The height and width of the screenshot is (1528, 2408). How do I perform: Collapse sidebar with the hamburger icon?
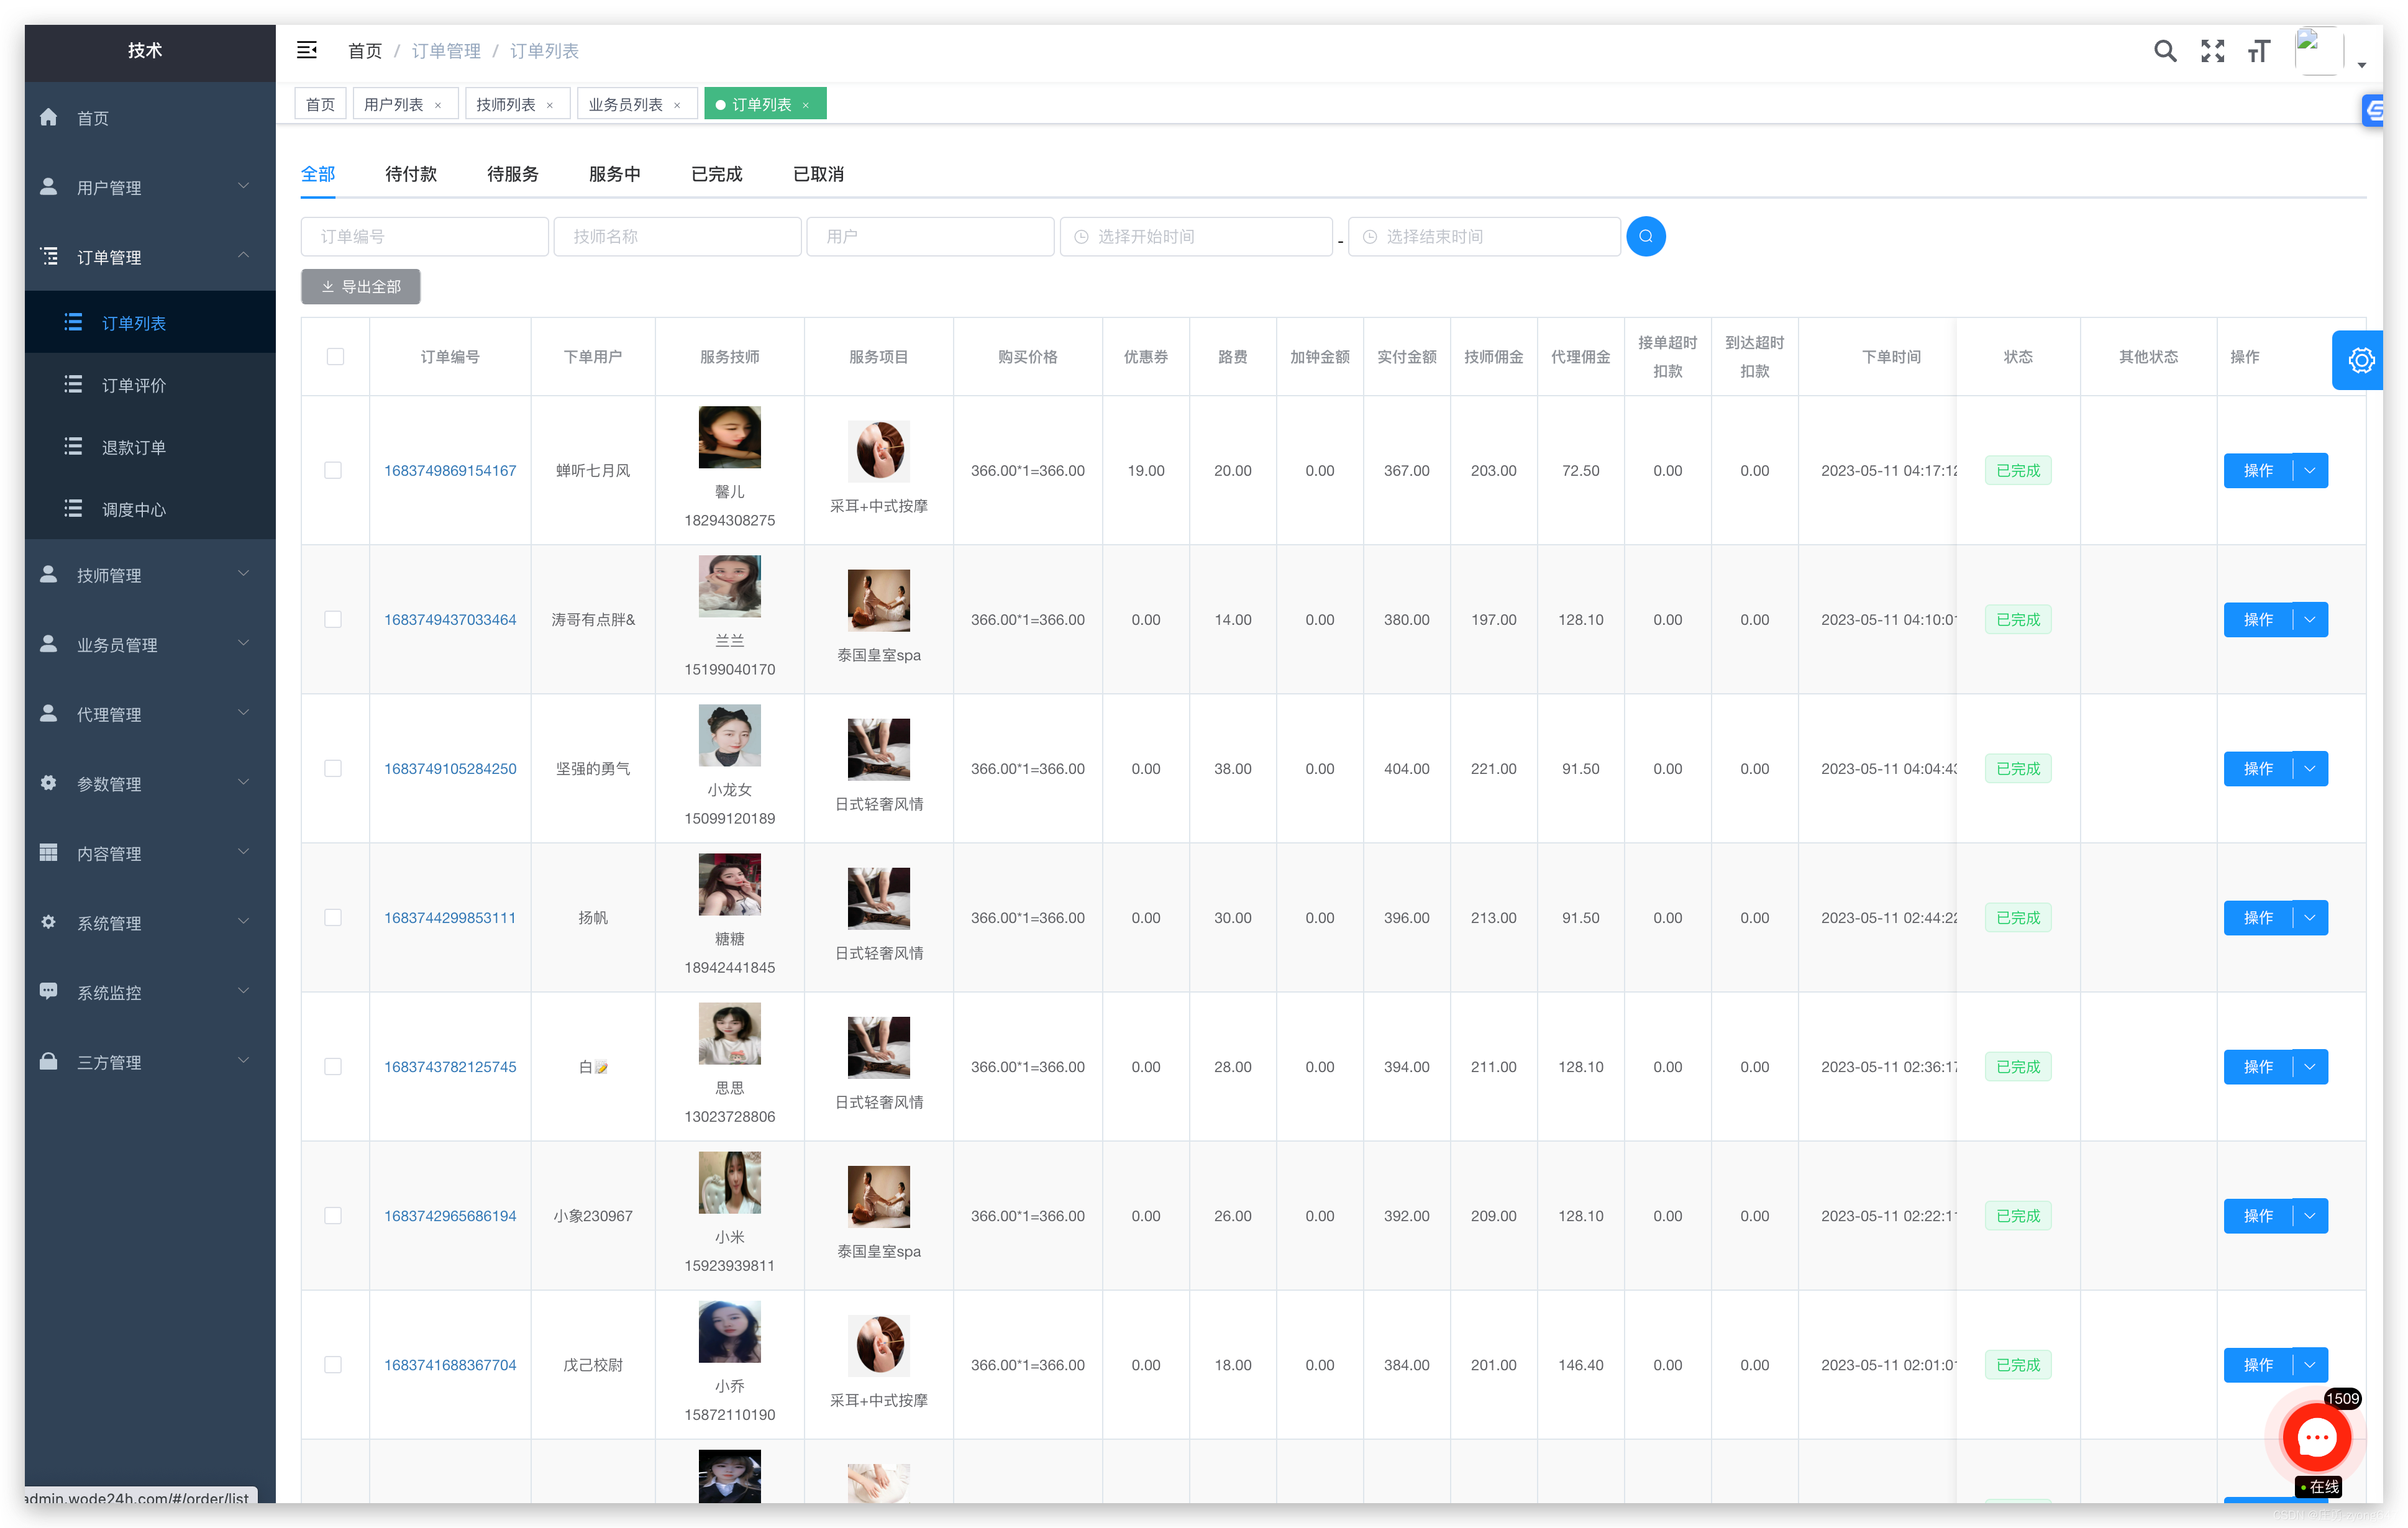click(307, 50)
